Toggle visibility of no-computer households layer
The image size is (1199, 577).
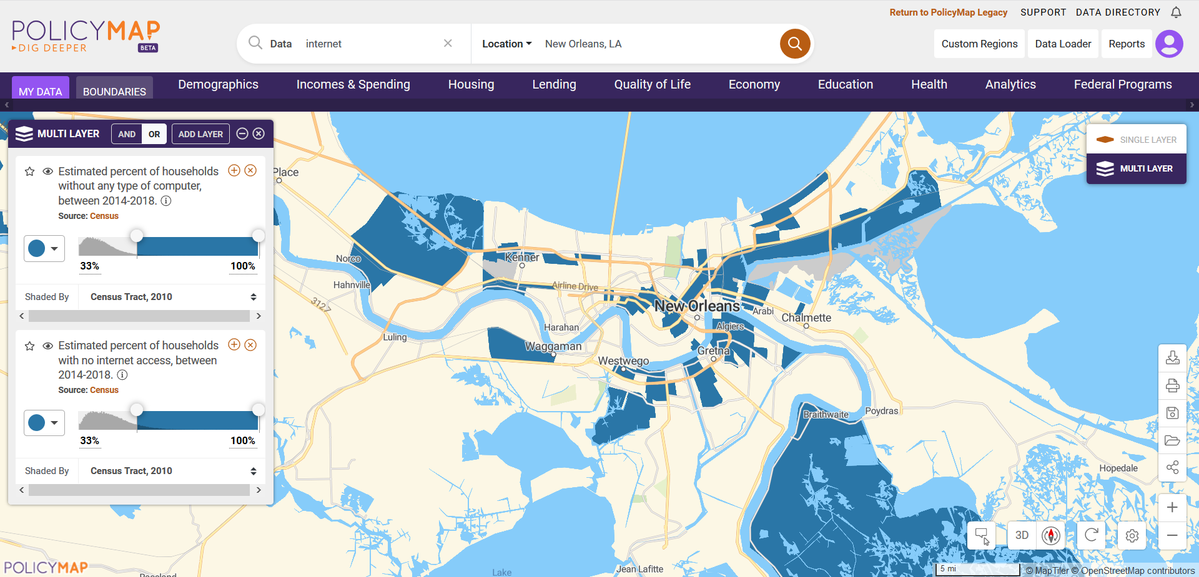click(47, 172)
